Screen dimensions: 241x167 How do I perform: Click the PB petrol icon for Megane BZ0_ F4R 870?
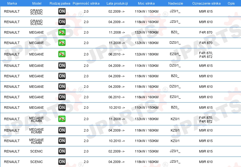(62, 32)
